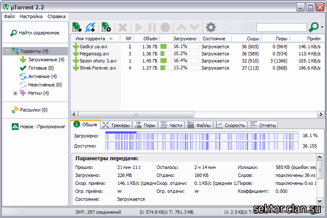Click horizontal scrollbar thumb of torrent list
The image size is (327, 218).
coord(136,114)
